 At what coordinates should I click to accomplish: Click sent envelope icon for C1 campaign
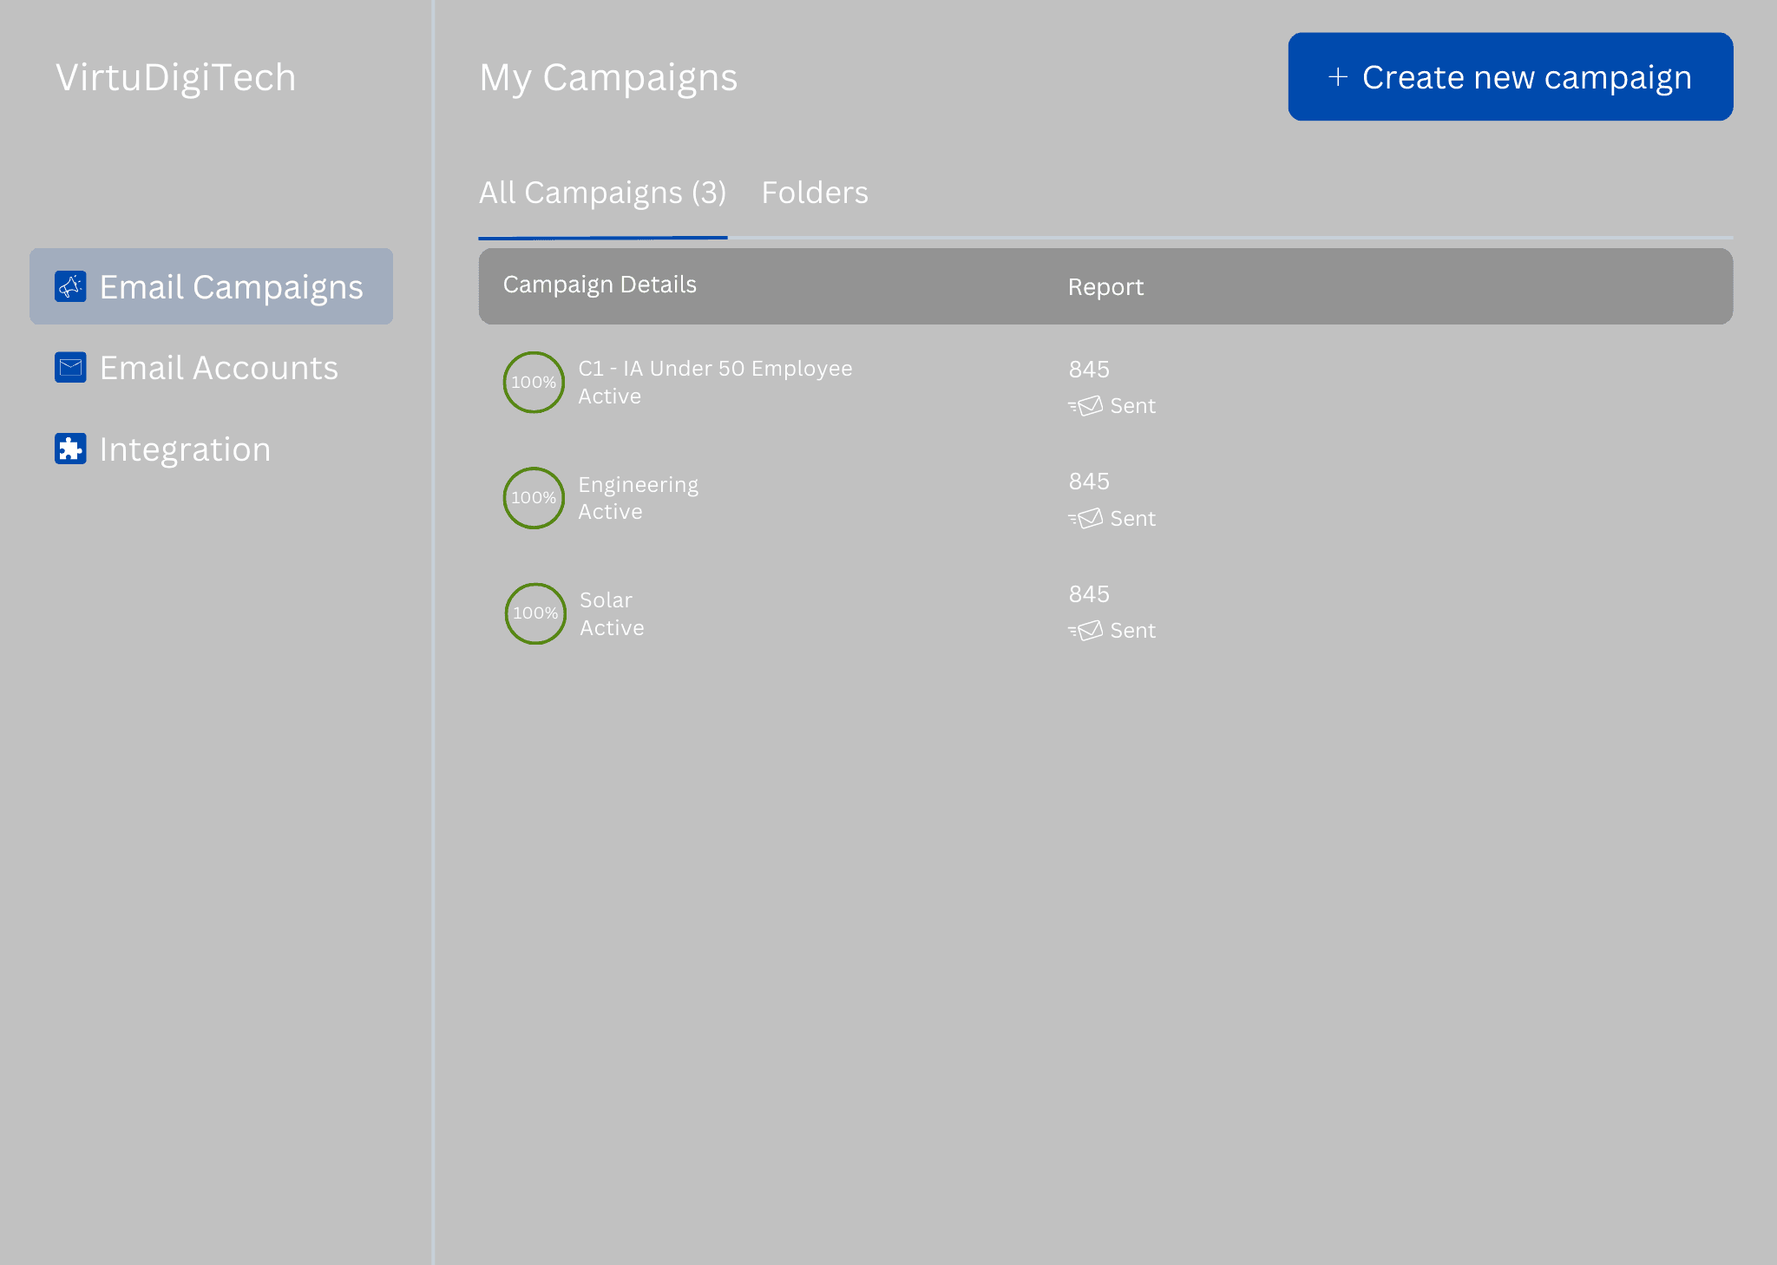(x=1085, y=406)
